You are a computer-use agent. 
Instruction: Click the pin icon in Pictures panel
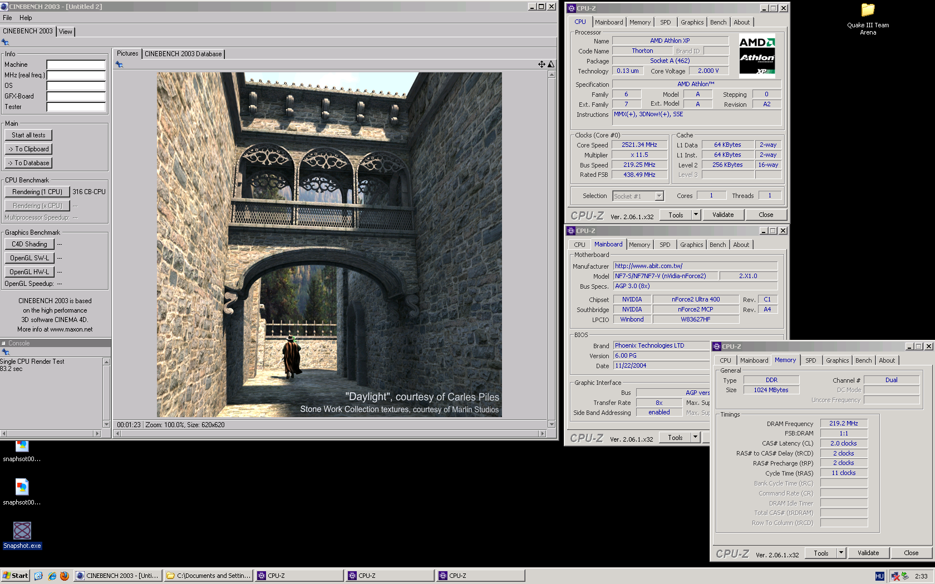tap(119, 65)
